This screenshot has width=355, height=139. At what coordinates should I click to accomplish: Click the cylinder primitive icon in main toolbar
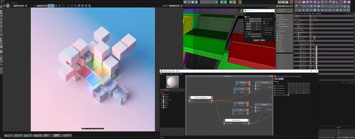click(193, 2)
